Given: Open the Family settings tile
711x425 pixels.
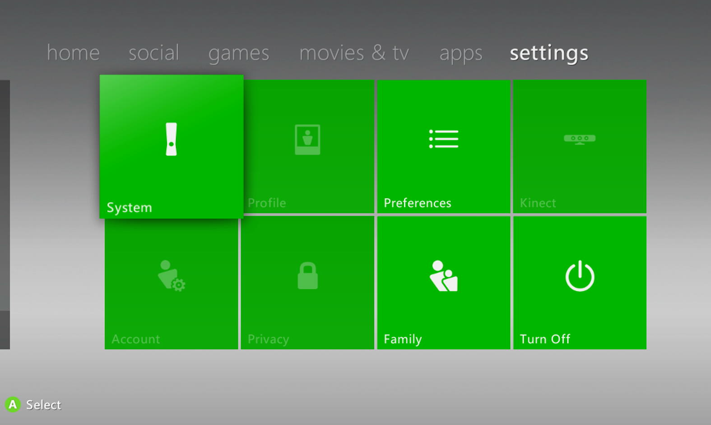Looking at the screenshot, I should pos(444,283).
